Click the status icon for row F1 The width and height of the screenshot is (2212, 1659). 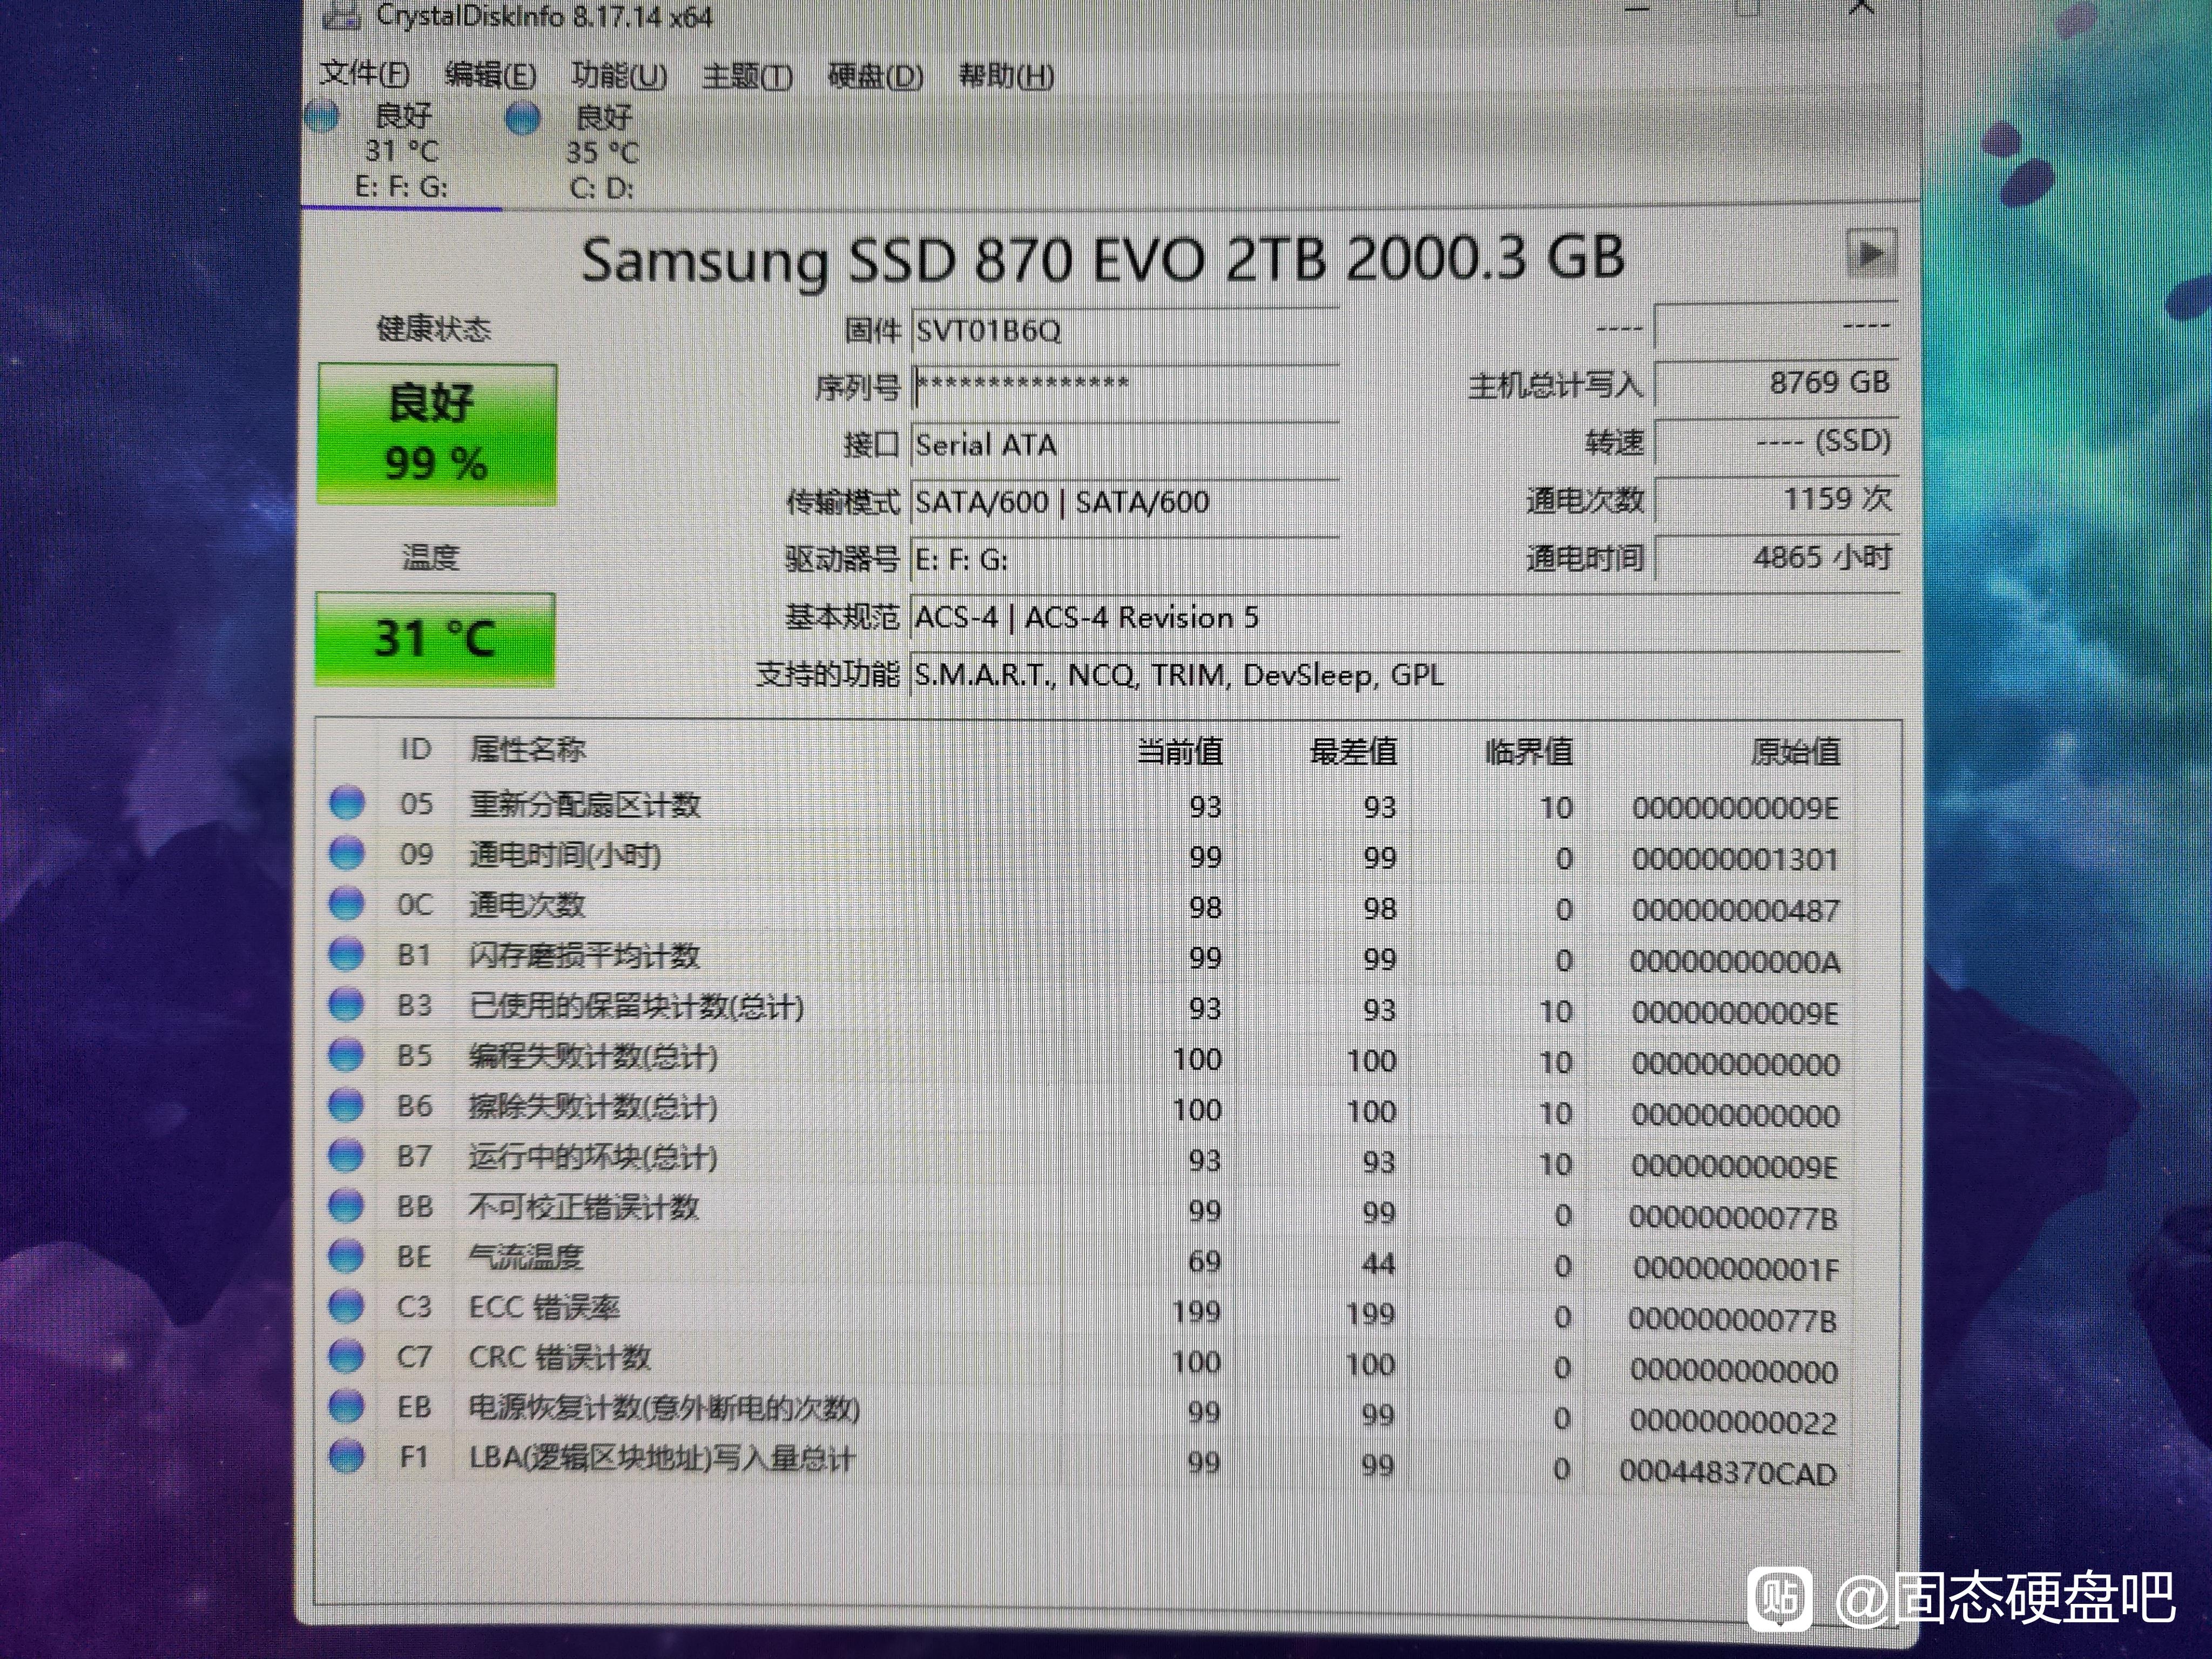[347, 1456]
